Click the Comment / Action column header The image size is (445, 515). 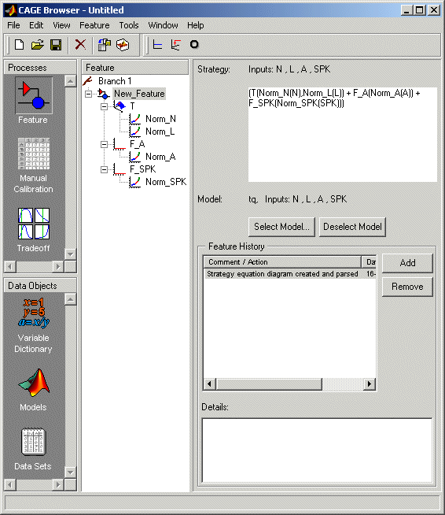click(282, 262)
